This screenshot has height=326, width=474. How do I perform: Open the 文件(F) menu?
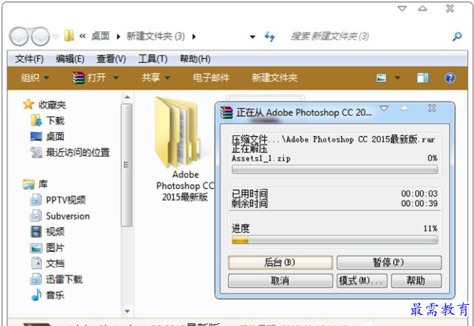(29, 59)
